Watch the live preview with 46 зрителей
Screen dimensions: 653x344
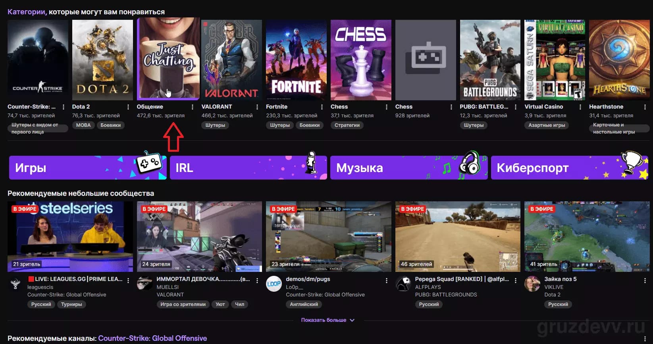pos(458,237)
